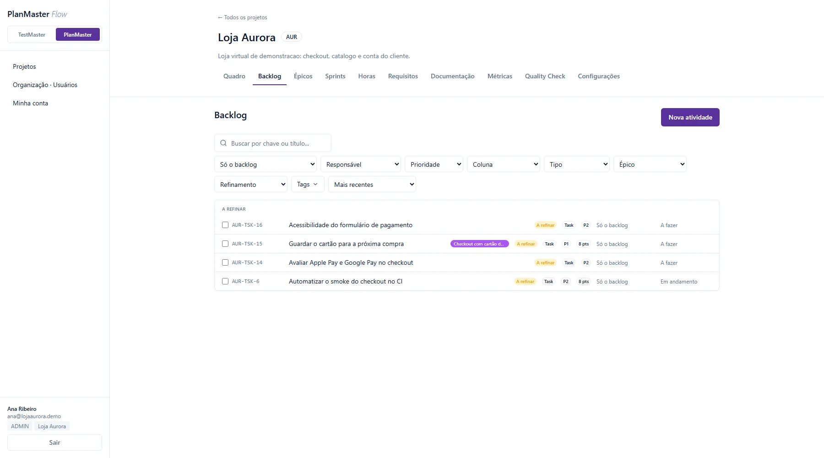Click the 'Nova atividade' button
Screen dimensions: 824x458
690,117
